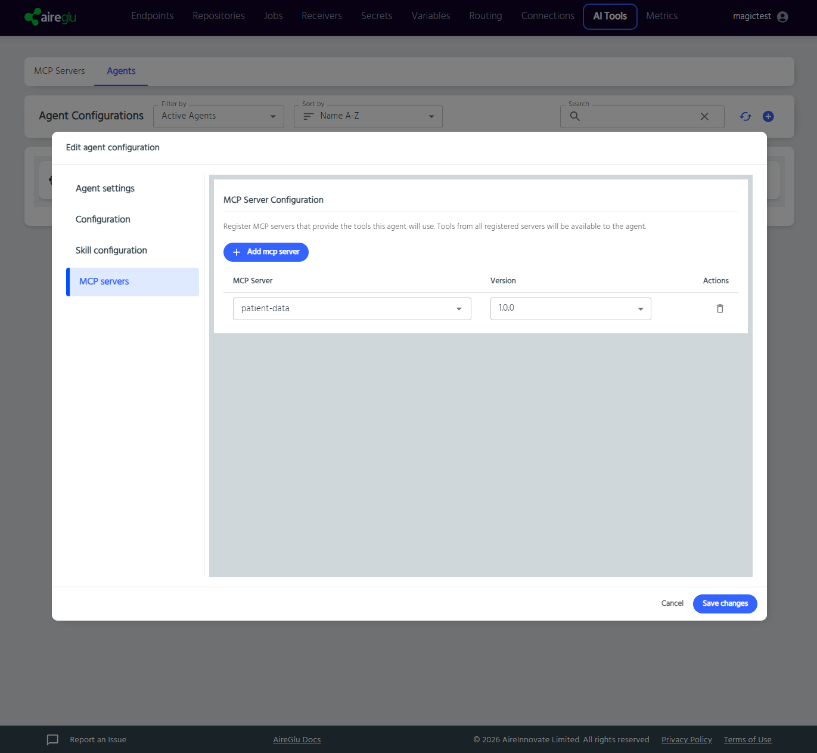Click the magictest user account icon
817x753 pixels.
tap(782, 17)
